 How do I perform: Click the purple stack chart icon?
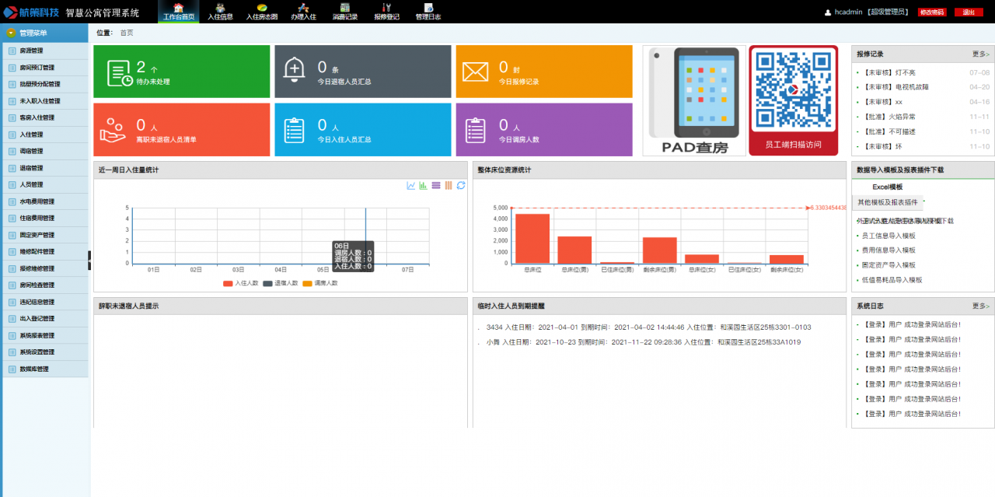pos(436,185)
